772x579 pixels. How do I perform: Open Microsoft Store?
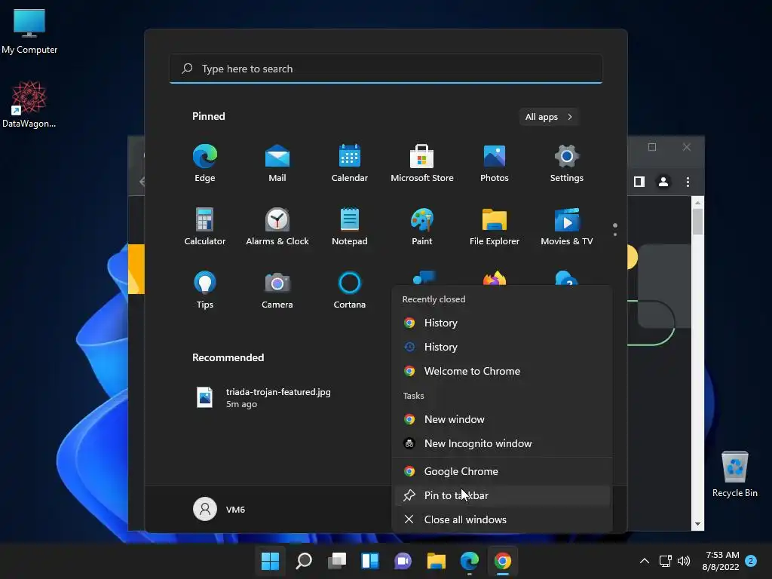tap(422, 164)
